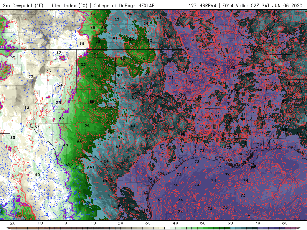Click the "80" color scale label
Screen dimensions: 307x230
285,223
